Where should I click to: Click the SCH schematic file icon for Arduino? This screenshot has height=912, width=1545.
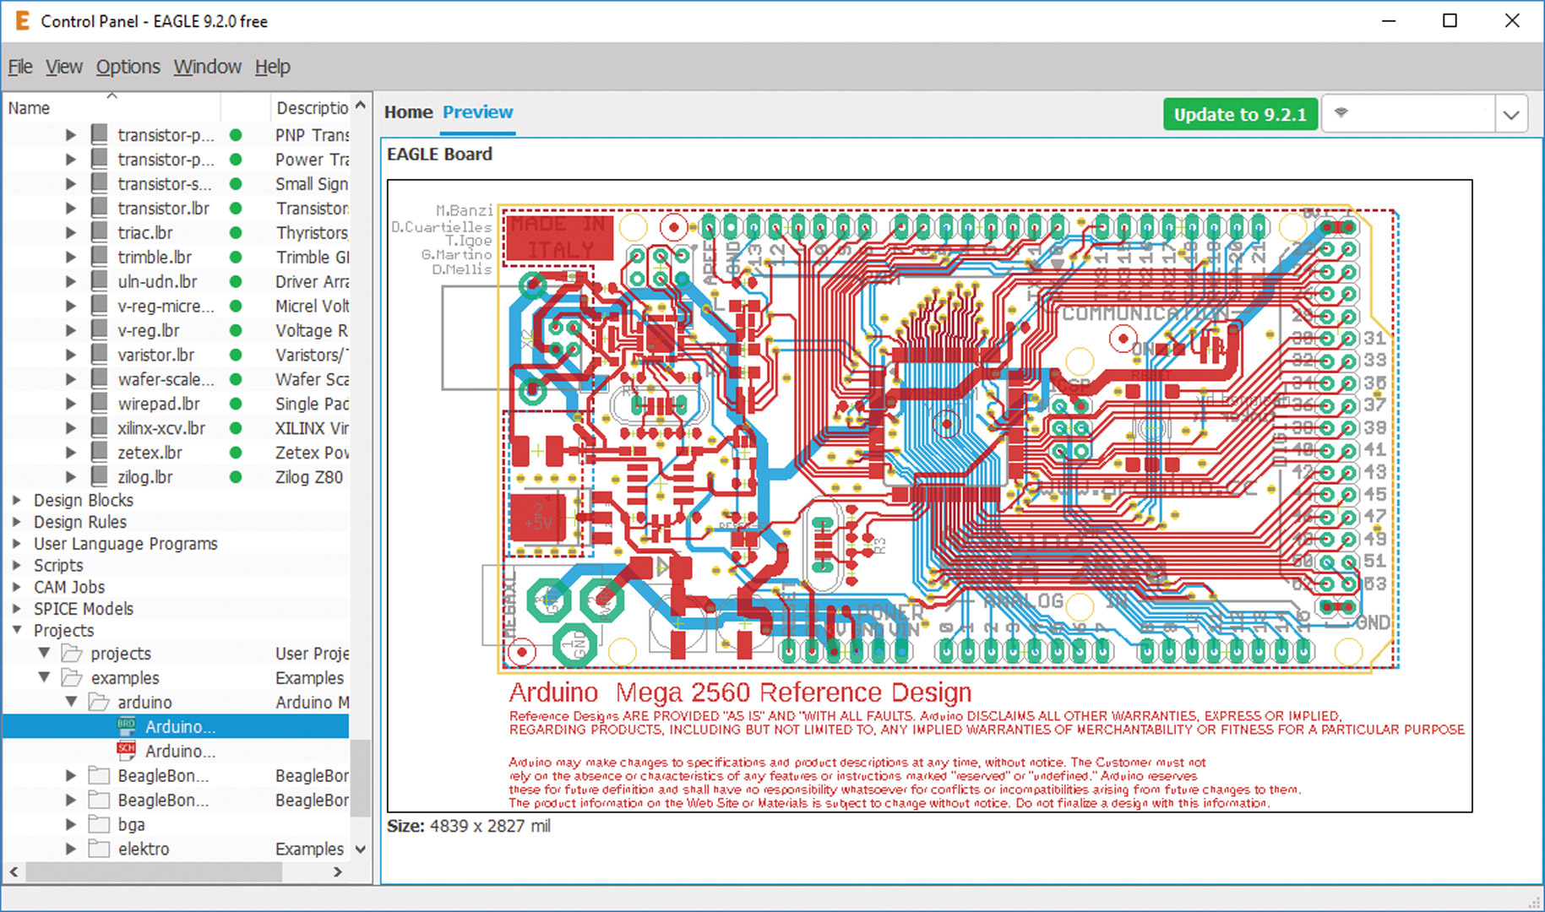click(126, 750)
